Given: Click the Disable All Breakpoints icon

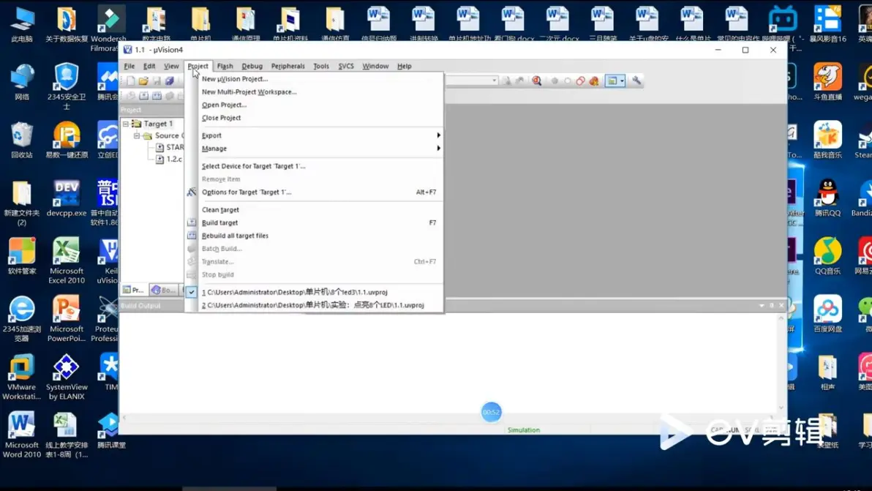Looking at the screenshot, I should point(581,81).
